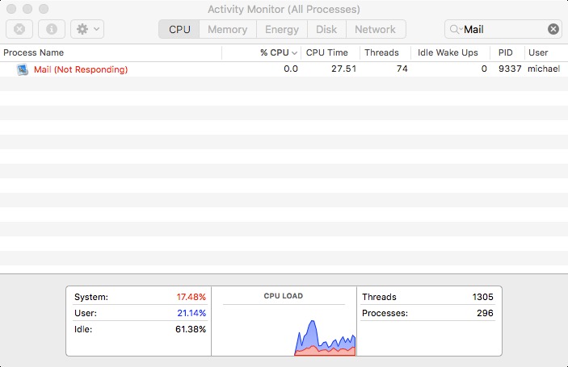
Task: Sort by User column
Action: [546, 52]
